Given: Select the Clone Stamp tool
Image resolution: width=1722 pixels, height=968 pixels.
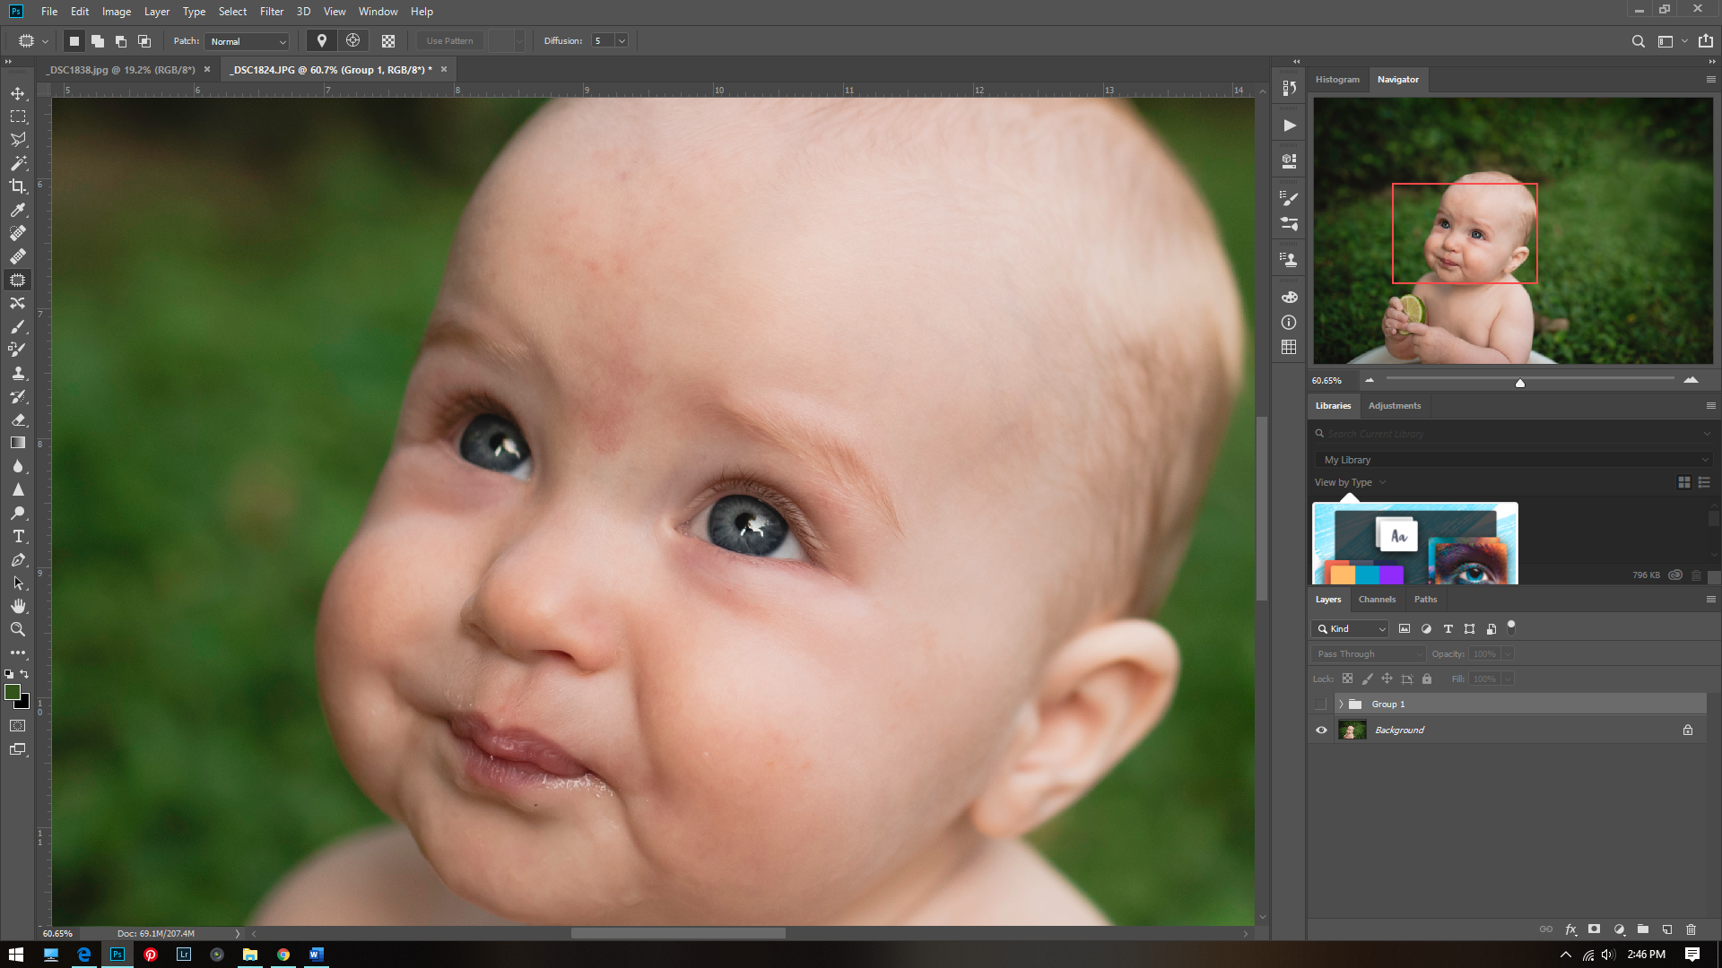Looking at the screenshot, I should 18,373.
